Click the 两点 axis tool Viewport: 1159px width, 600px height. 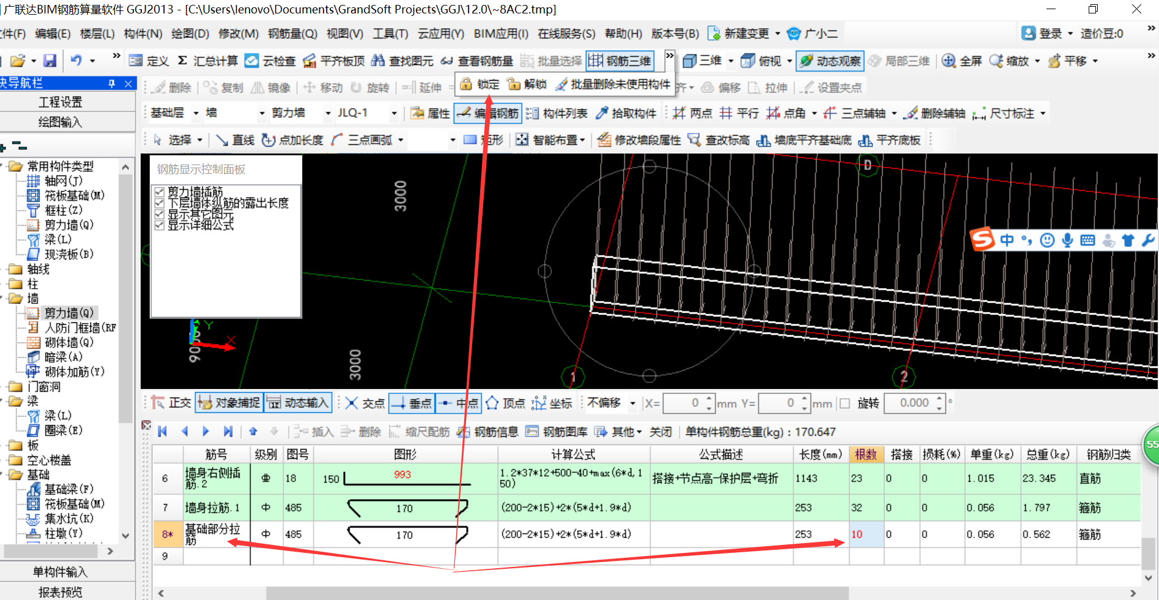692,113
